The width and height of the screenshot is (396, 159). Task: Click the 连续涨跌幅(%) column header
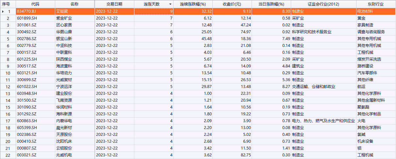[x=193, y=4]
